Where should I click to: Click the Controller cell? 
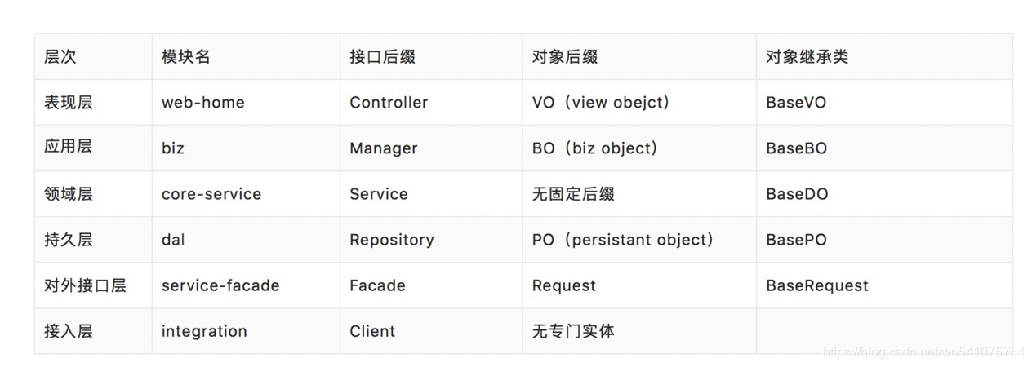(x=431, y=103)
